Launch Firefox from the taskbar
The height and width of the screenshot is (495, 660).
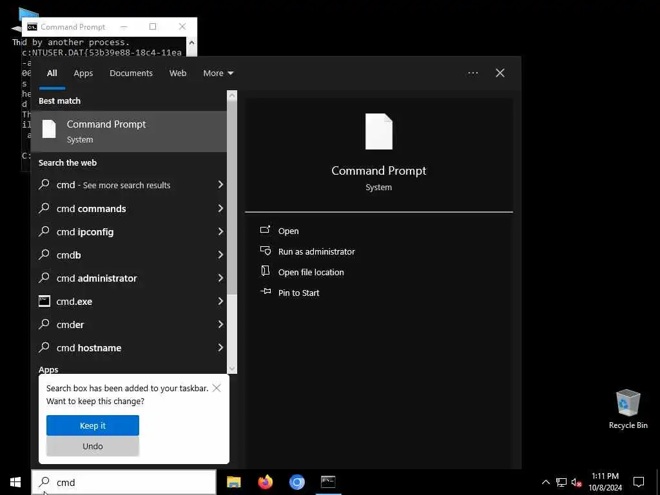(x=265, y=482)
